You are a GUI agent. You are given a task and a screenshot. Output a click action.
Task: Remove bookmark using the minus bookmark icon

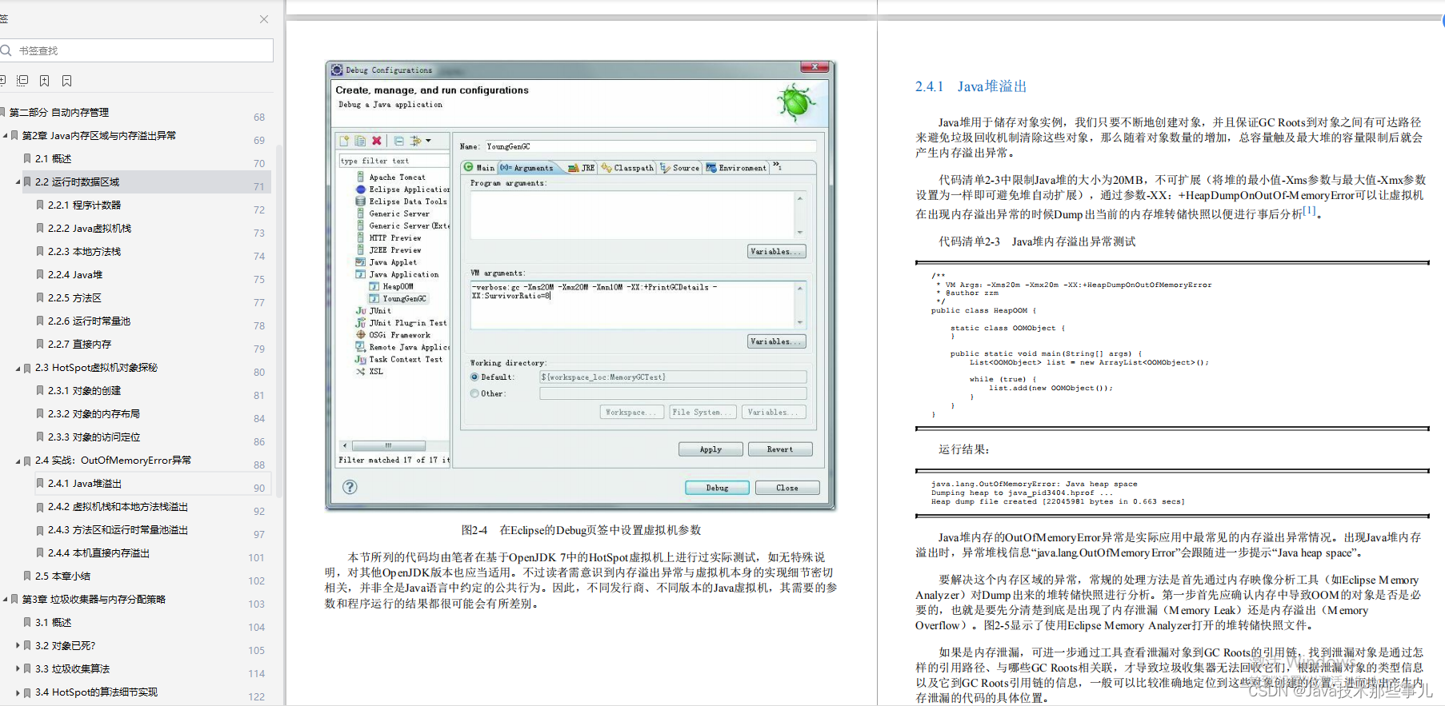pos(67,81)
